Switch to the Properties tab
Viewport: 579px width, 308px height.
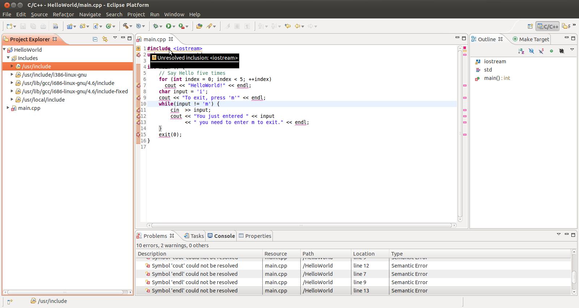tap(255, 236)
